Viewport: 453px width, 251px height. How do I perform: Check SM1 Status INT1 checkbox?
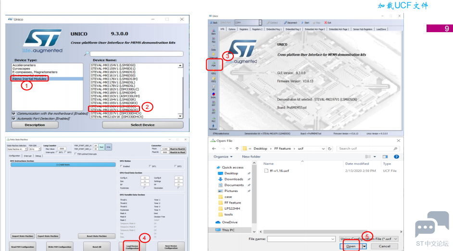(150, 166)
